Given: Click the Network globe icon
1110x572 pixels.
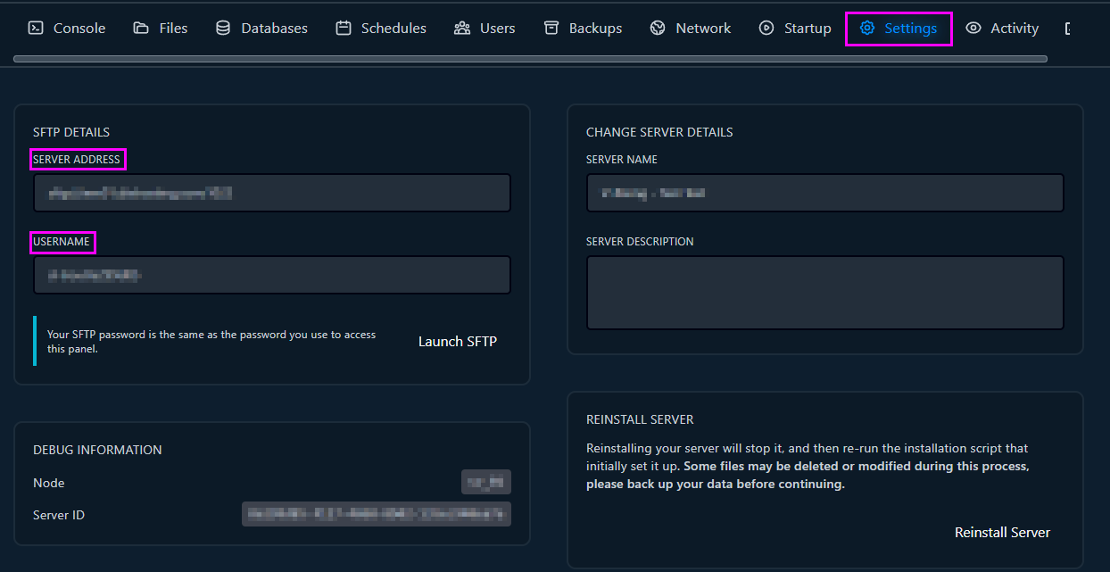Looking at the screenshot, I should coord(658,29).
